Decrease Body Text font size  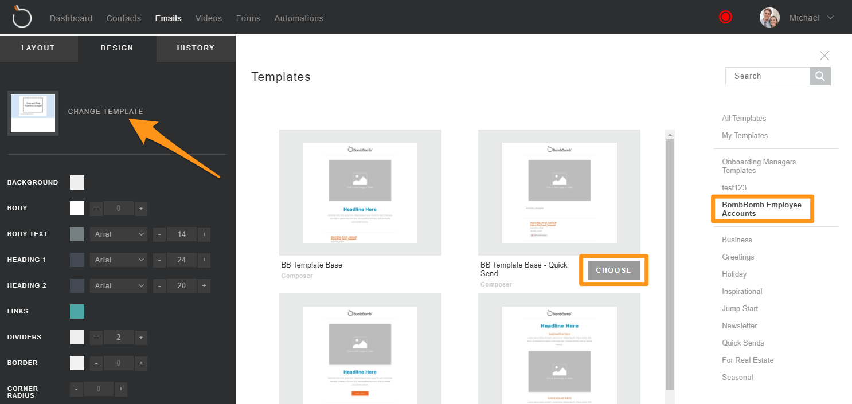(159, 234)
